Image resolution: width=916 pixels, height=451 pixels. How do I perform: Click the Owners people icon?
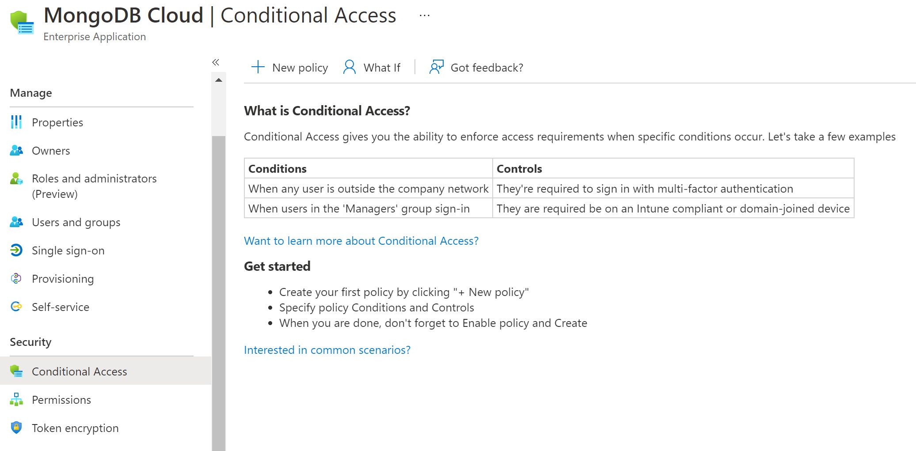(x=16, y=151)
